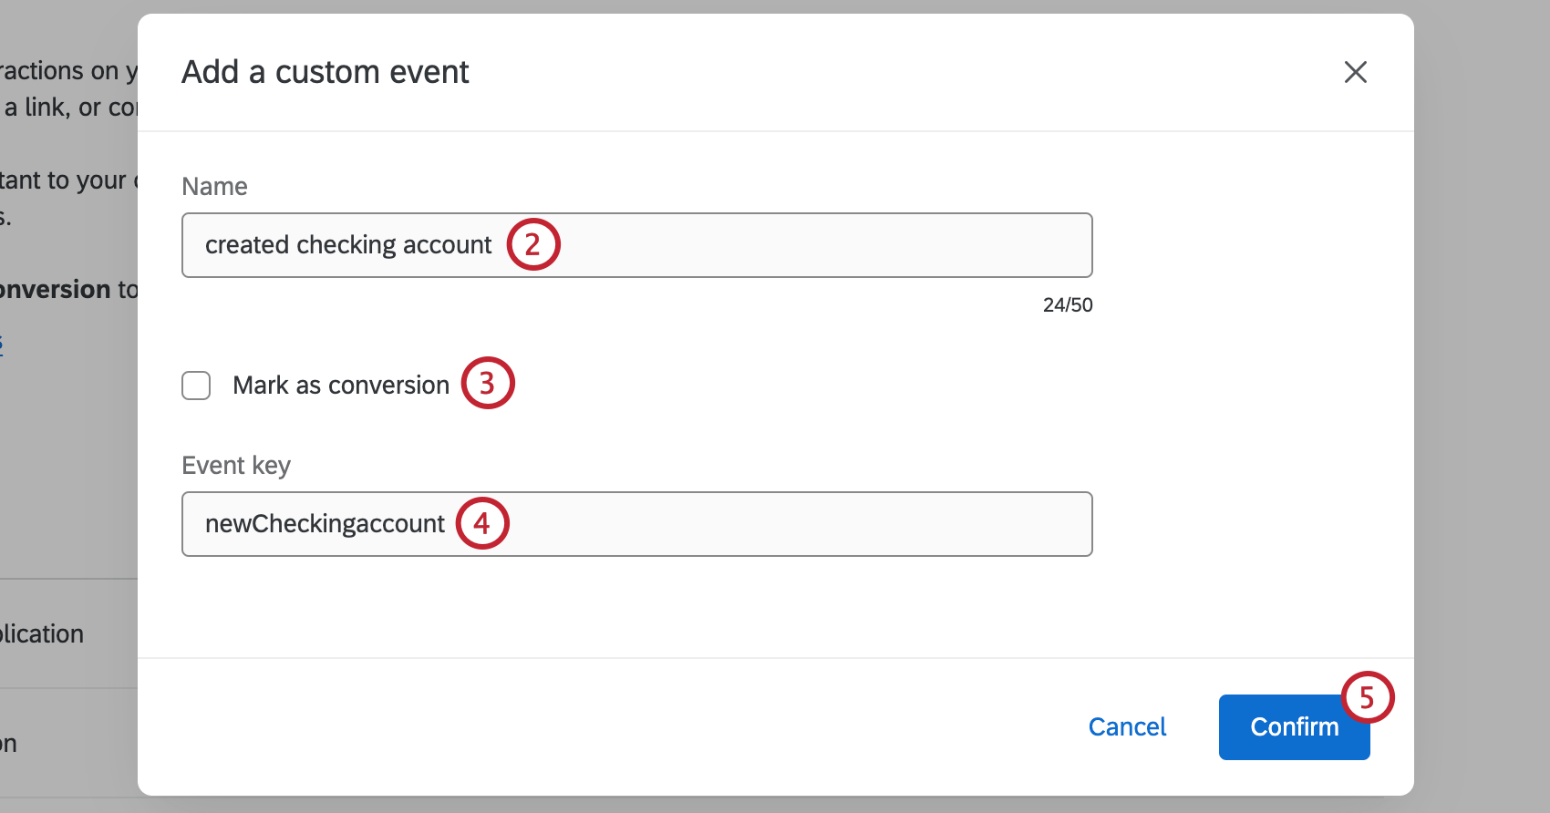Click the Add a custom event title

pyautogui.click(x=325, y=72)
